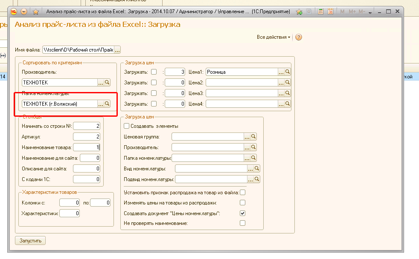Click the ellipsis button next to Имя файла
The height and width of the screenshot is (259, 419).
tap(117, 50)
